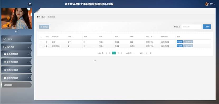This screenshot has height=104, width=219.
Task: Click the page title about JAVA课程管理系统
Action: 89,4
